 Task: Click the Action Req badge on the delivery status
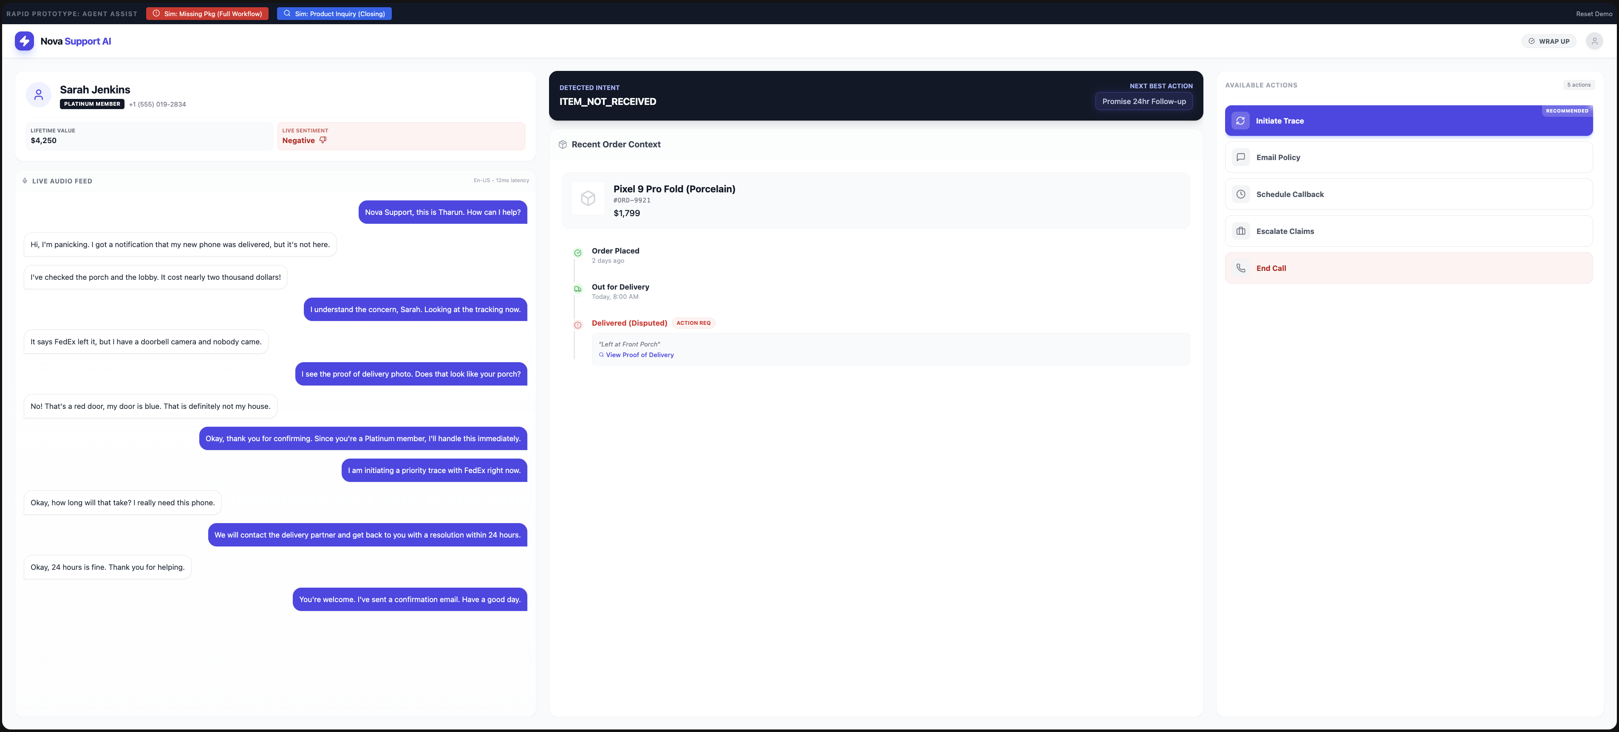point(693,323)
